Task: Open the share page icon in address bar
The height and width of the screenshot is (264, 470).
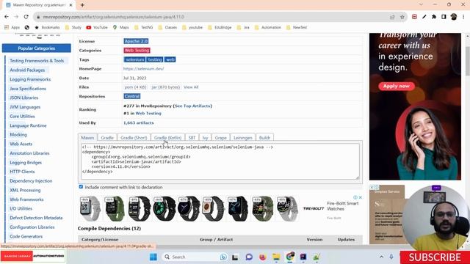Action: pyautogui.click(x=392, y=17)
